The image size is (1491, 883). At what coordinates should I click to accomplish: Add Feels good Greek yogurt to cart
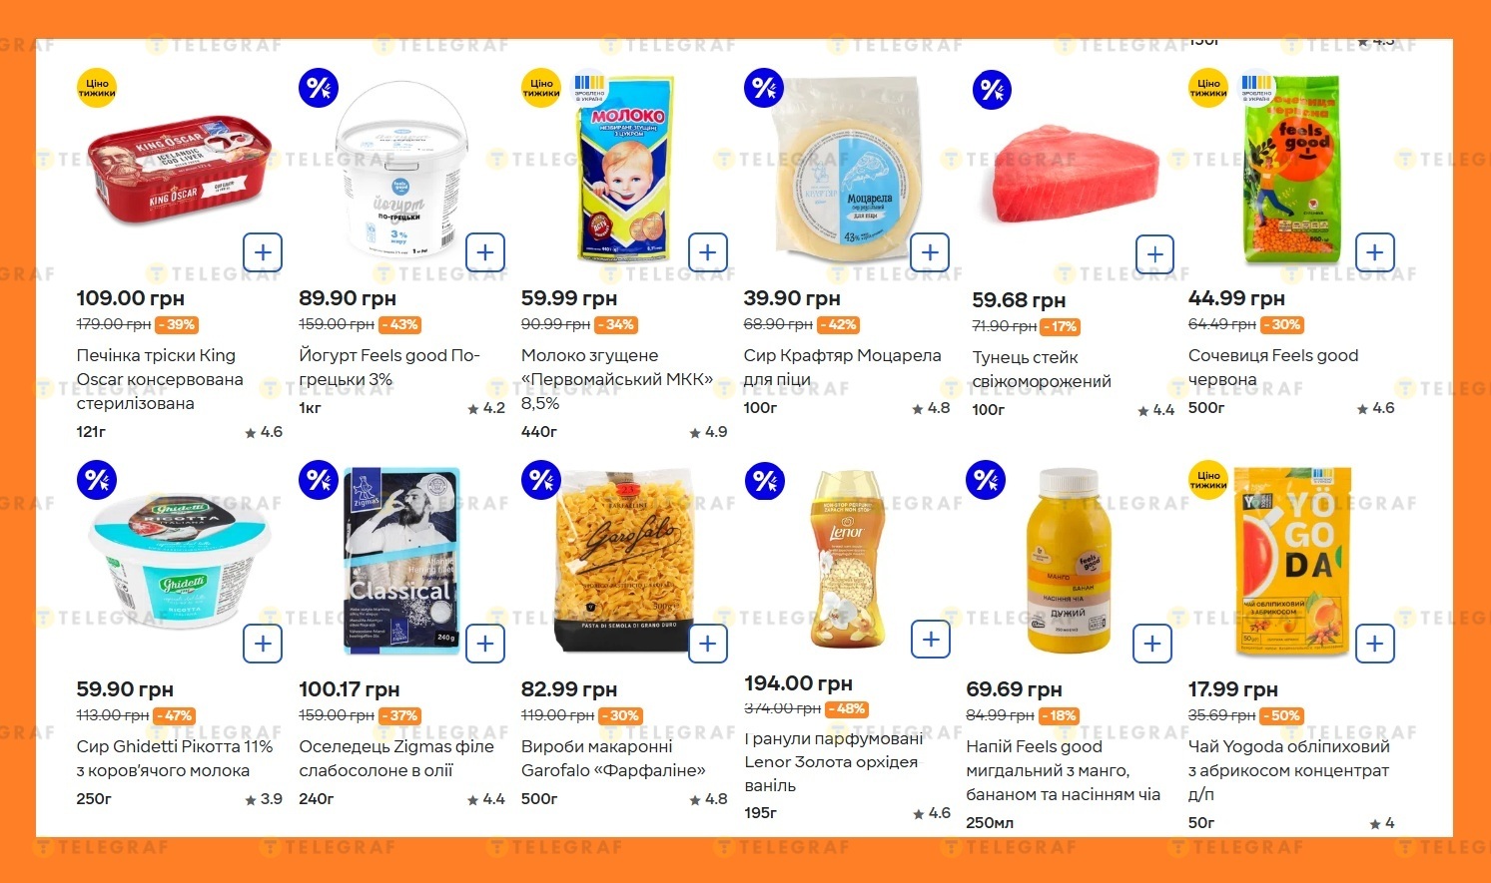(x=485, y=252)
